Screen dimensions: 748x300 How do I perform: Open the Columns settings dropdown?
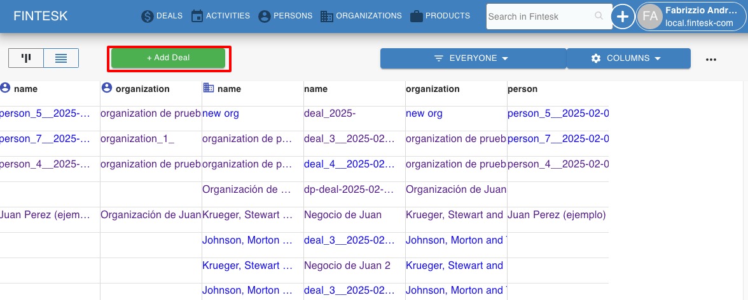[x=628, y=58]
